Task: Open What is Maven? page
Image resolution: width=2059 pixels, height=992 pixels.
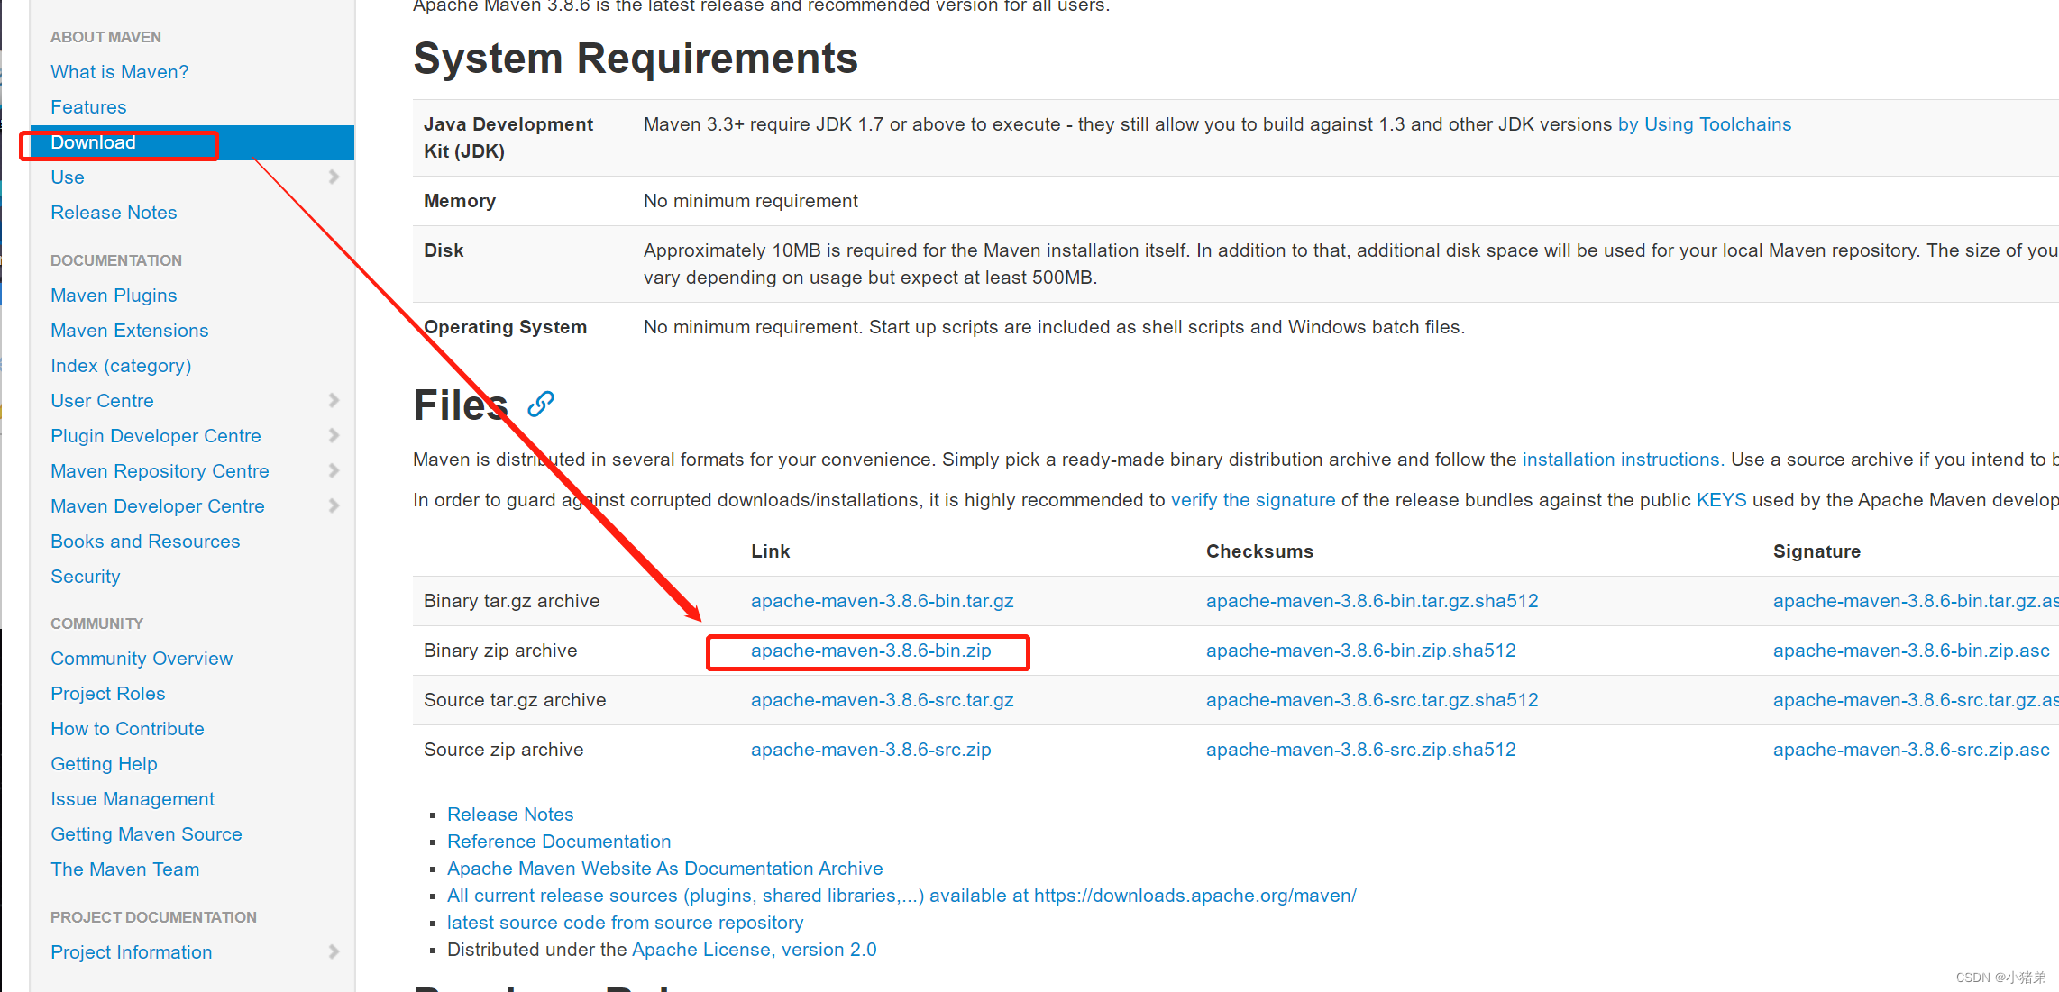Action: [x=119, y=72]
